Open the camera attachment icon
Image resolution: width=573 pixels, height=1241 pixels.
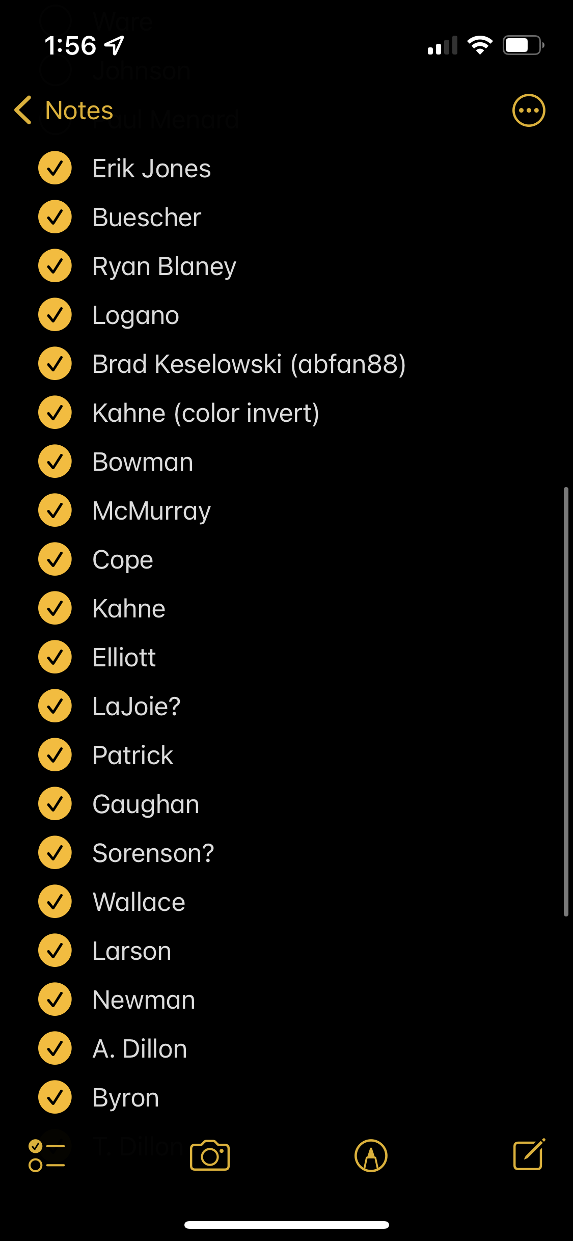coord(210,1155)
